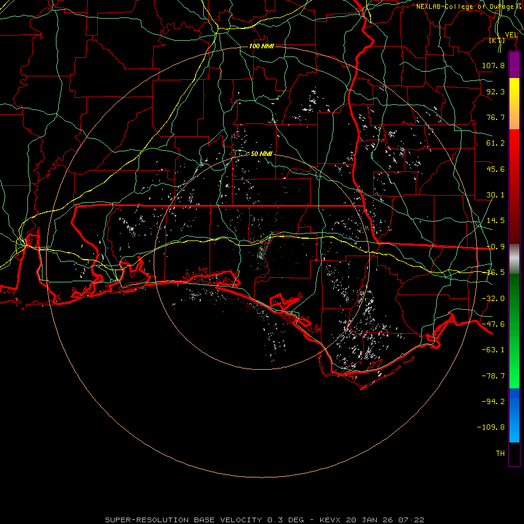Click the -47.6 velocity scale value

493,324
